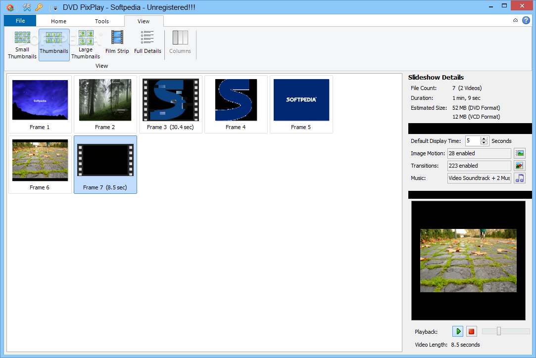
Task: Click the '1 min, 9 sec' duration value
Action: 466,98
